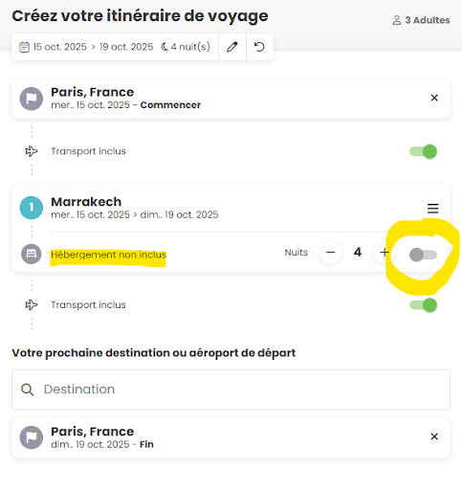The width and height of the screenshot is (462, 490).
Task: Click the pencil edit dates icon
Action: (x=232, y=47)
